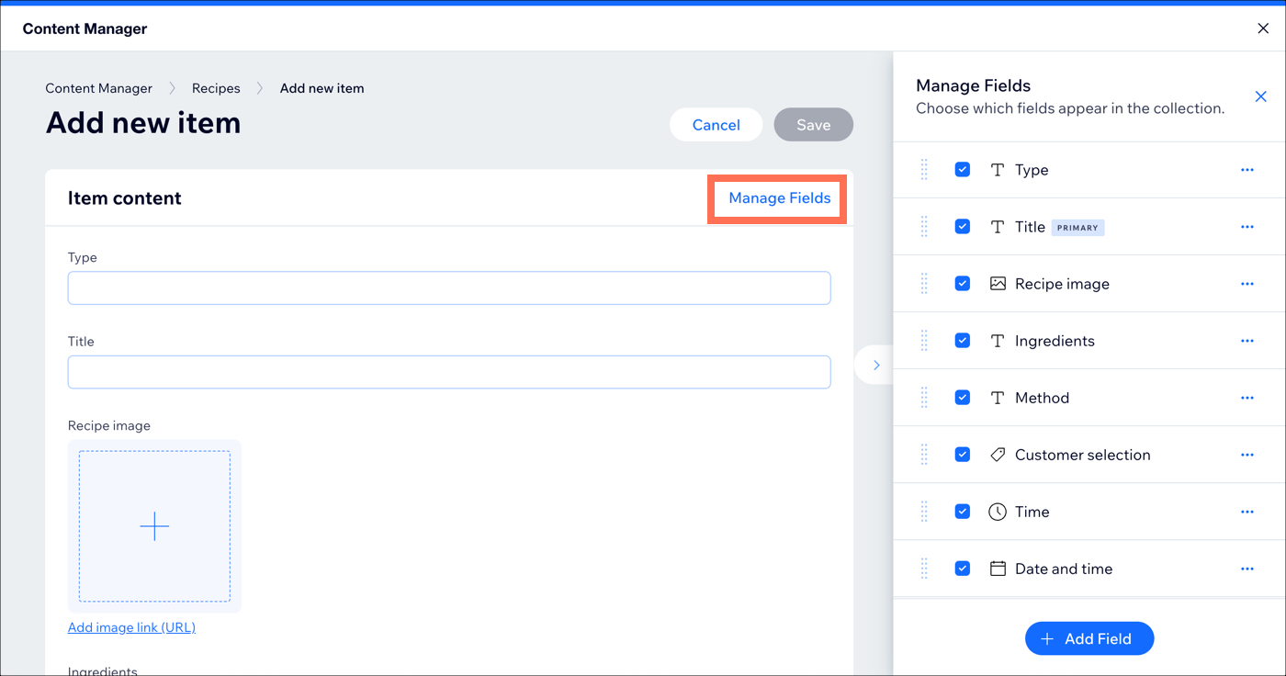Click the PRIMARY badge next to Title
Viewport: 1286px width, 676px height.
coord(1077,227)
